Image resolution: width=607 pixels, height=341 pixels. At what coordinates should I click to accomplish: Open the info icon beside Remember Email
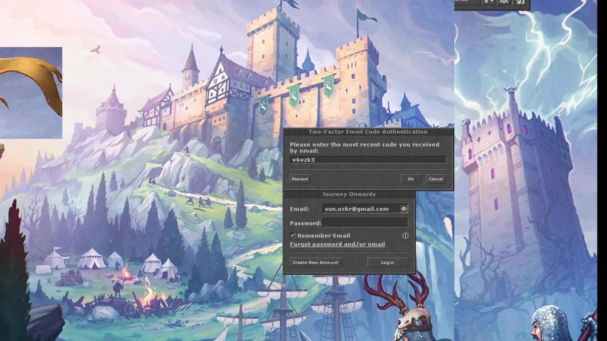pos(405,235)
